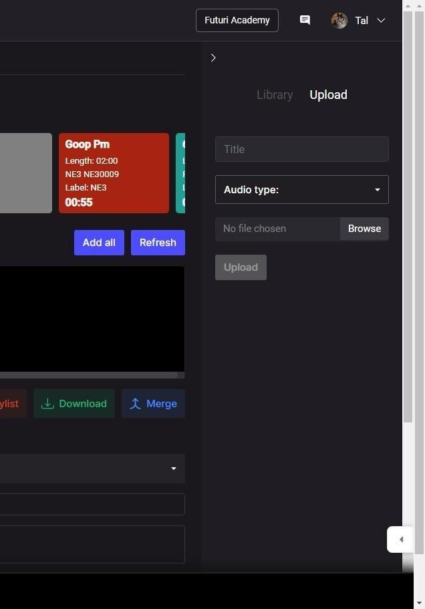Click the Tal profile avatar
The height and width of the screenshot is (609, 425).
339,21
